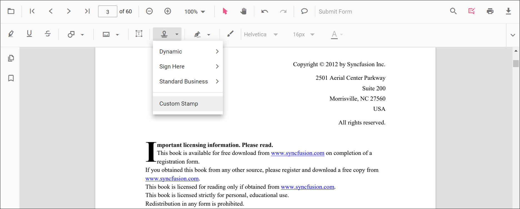
Task: Click the Submit Form button
Action: pyautogui.click(x=335, y=12)
